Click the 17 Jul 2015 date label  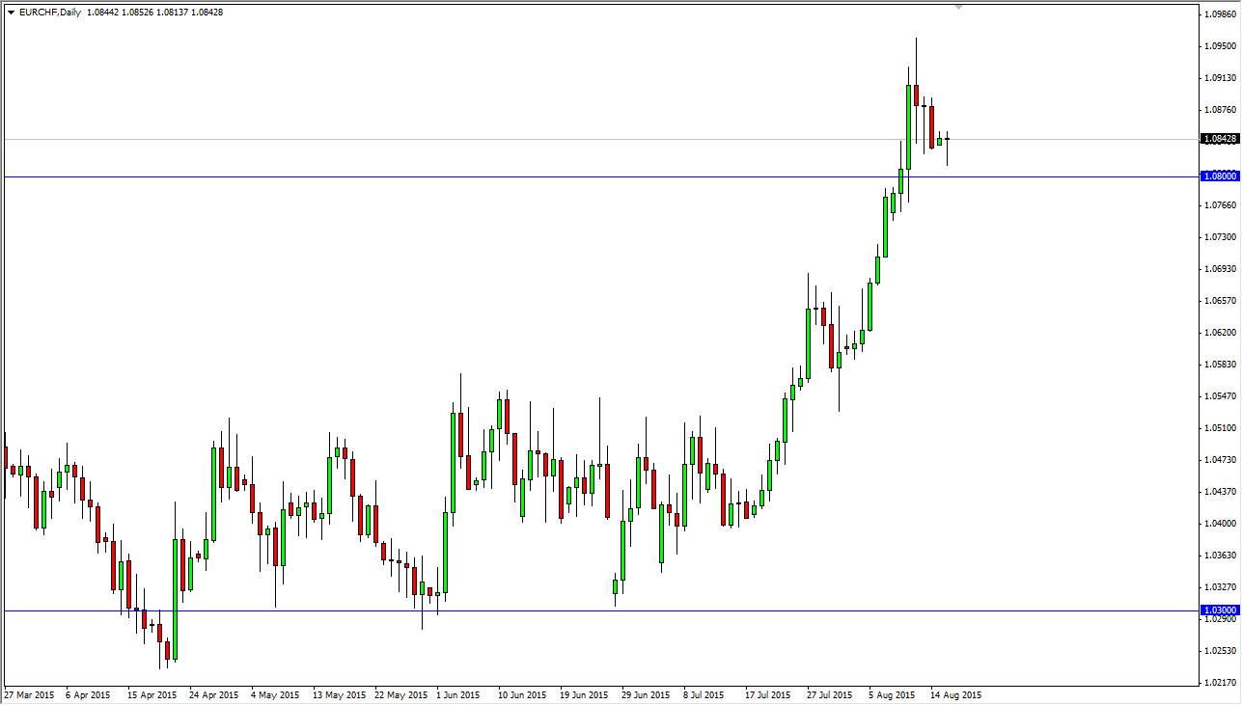click(769, 694)
